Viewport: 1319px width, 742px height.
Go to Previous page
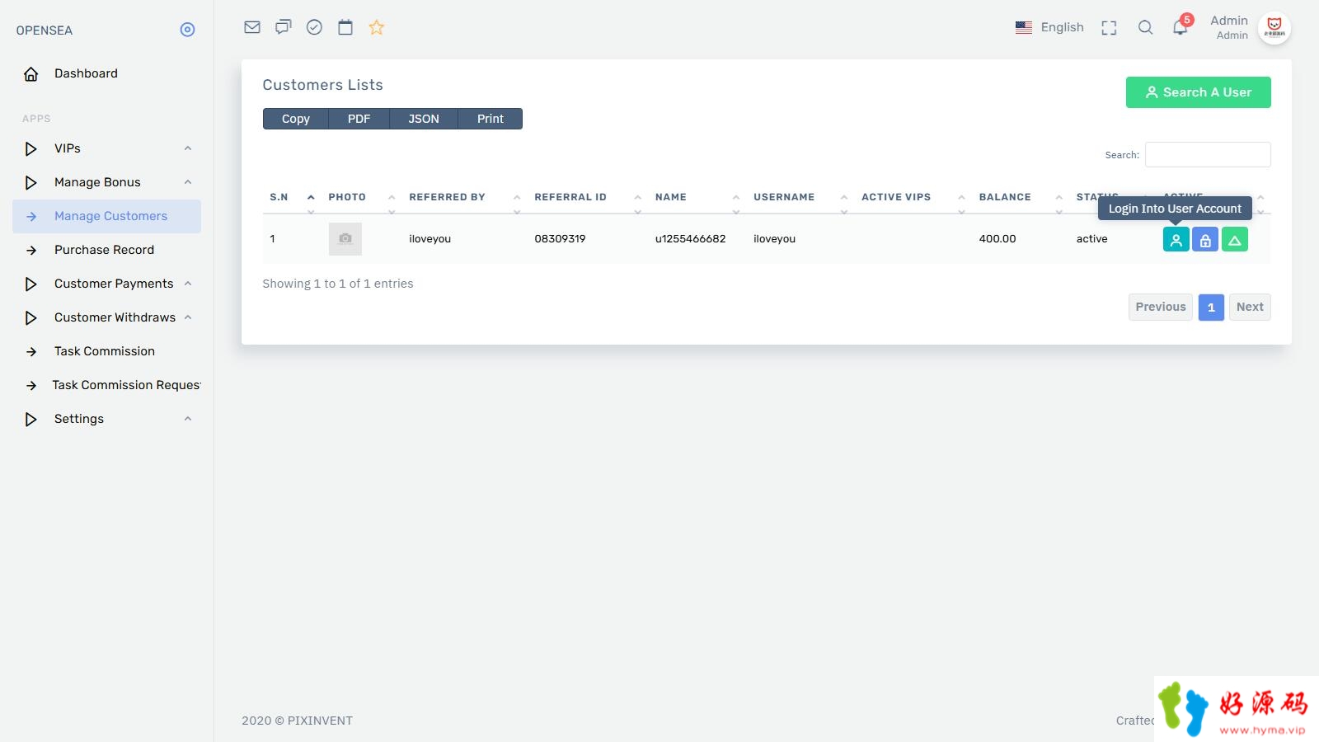[1161, 307]
